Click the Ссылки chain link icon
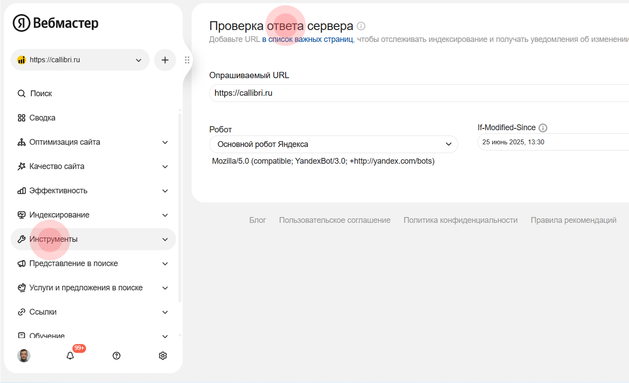This screenshot has width=629, height=383. coord(21,312)
